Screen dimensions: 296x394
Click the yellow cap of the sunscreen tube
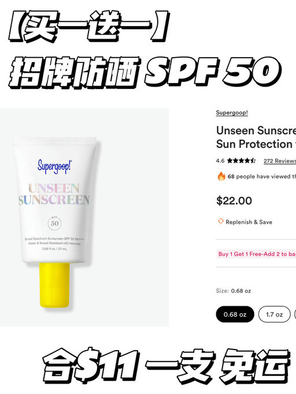(x=54, y=285)
